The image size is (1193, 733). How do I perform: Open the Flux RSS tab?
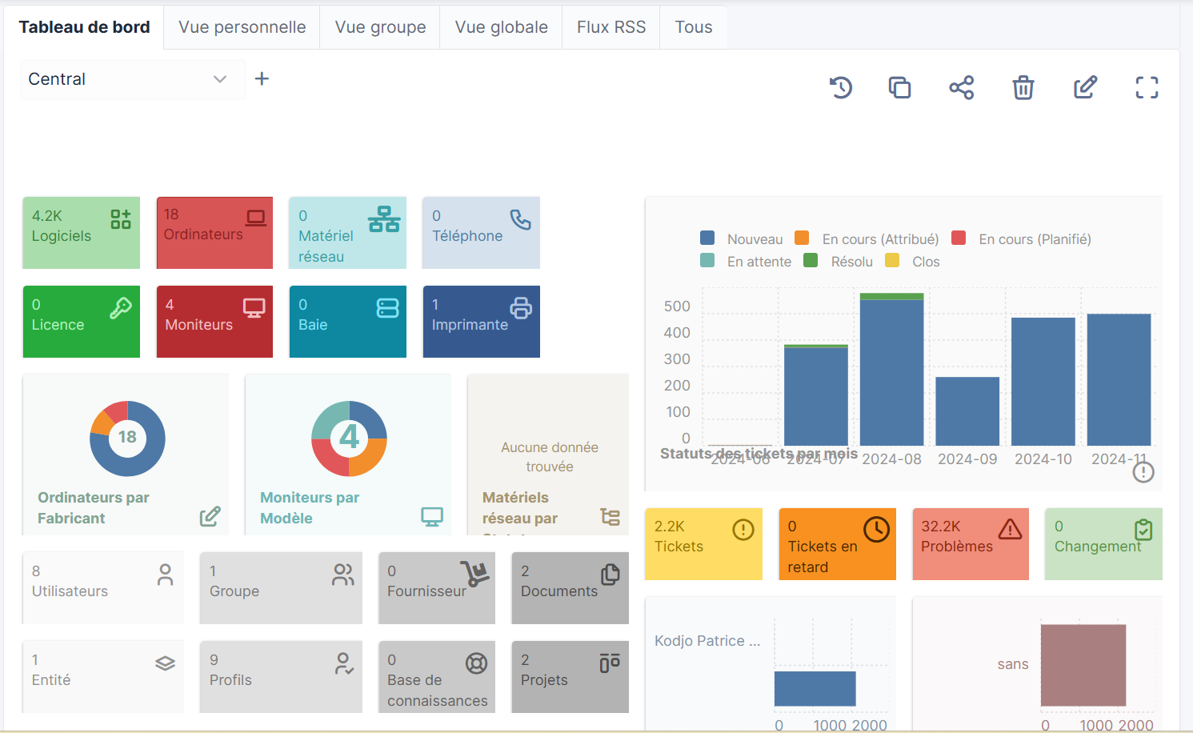[x=611, y=27]
